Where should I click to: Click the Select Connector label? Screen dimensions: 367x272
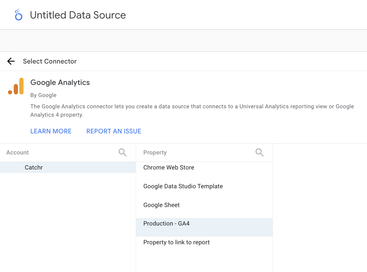point(50,61)
